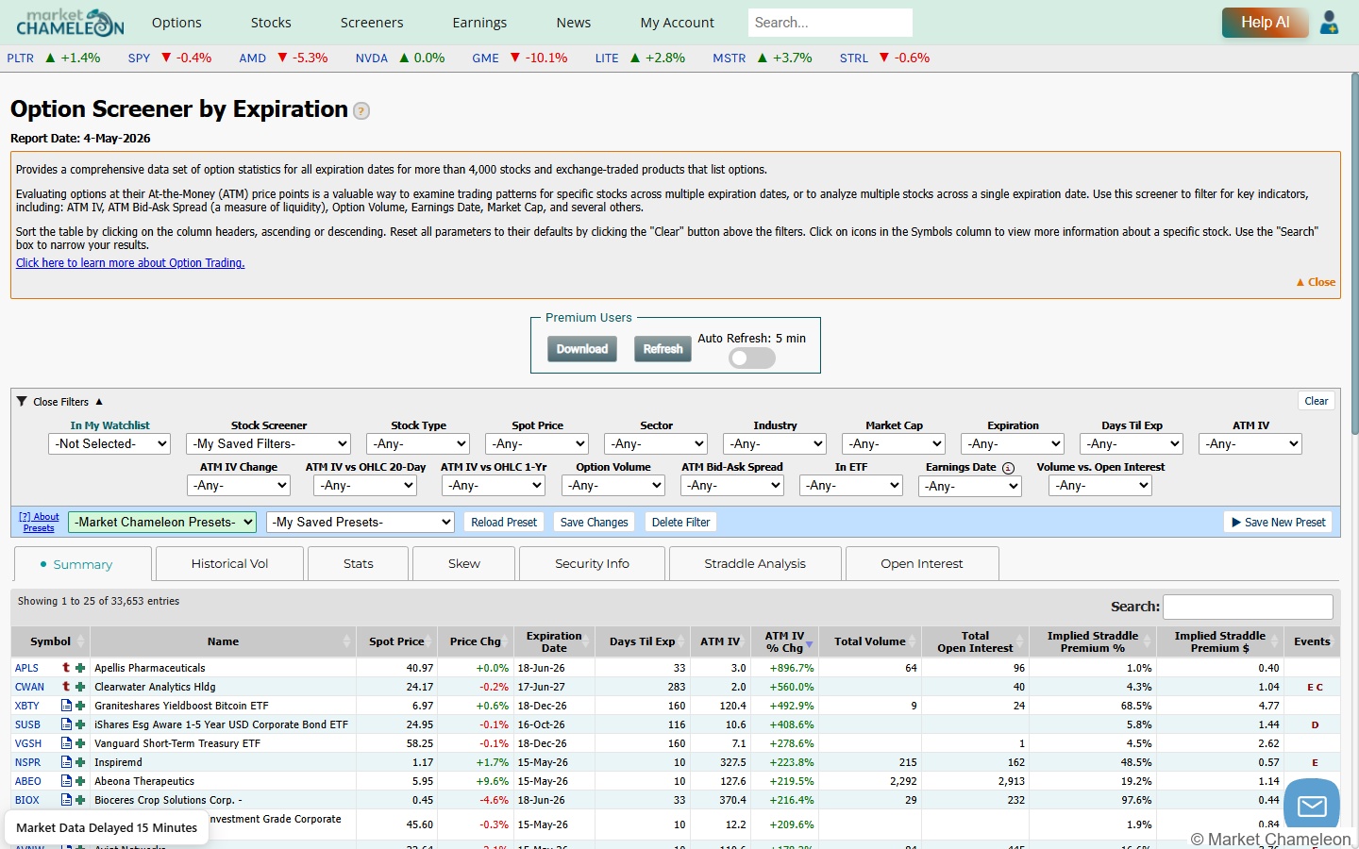Screen dimensions: 1359x849
Task: Open the Stock Type dropdown
Action: tap(418, 443)
